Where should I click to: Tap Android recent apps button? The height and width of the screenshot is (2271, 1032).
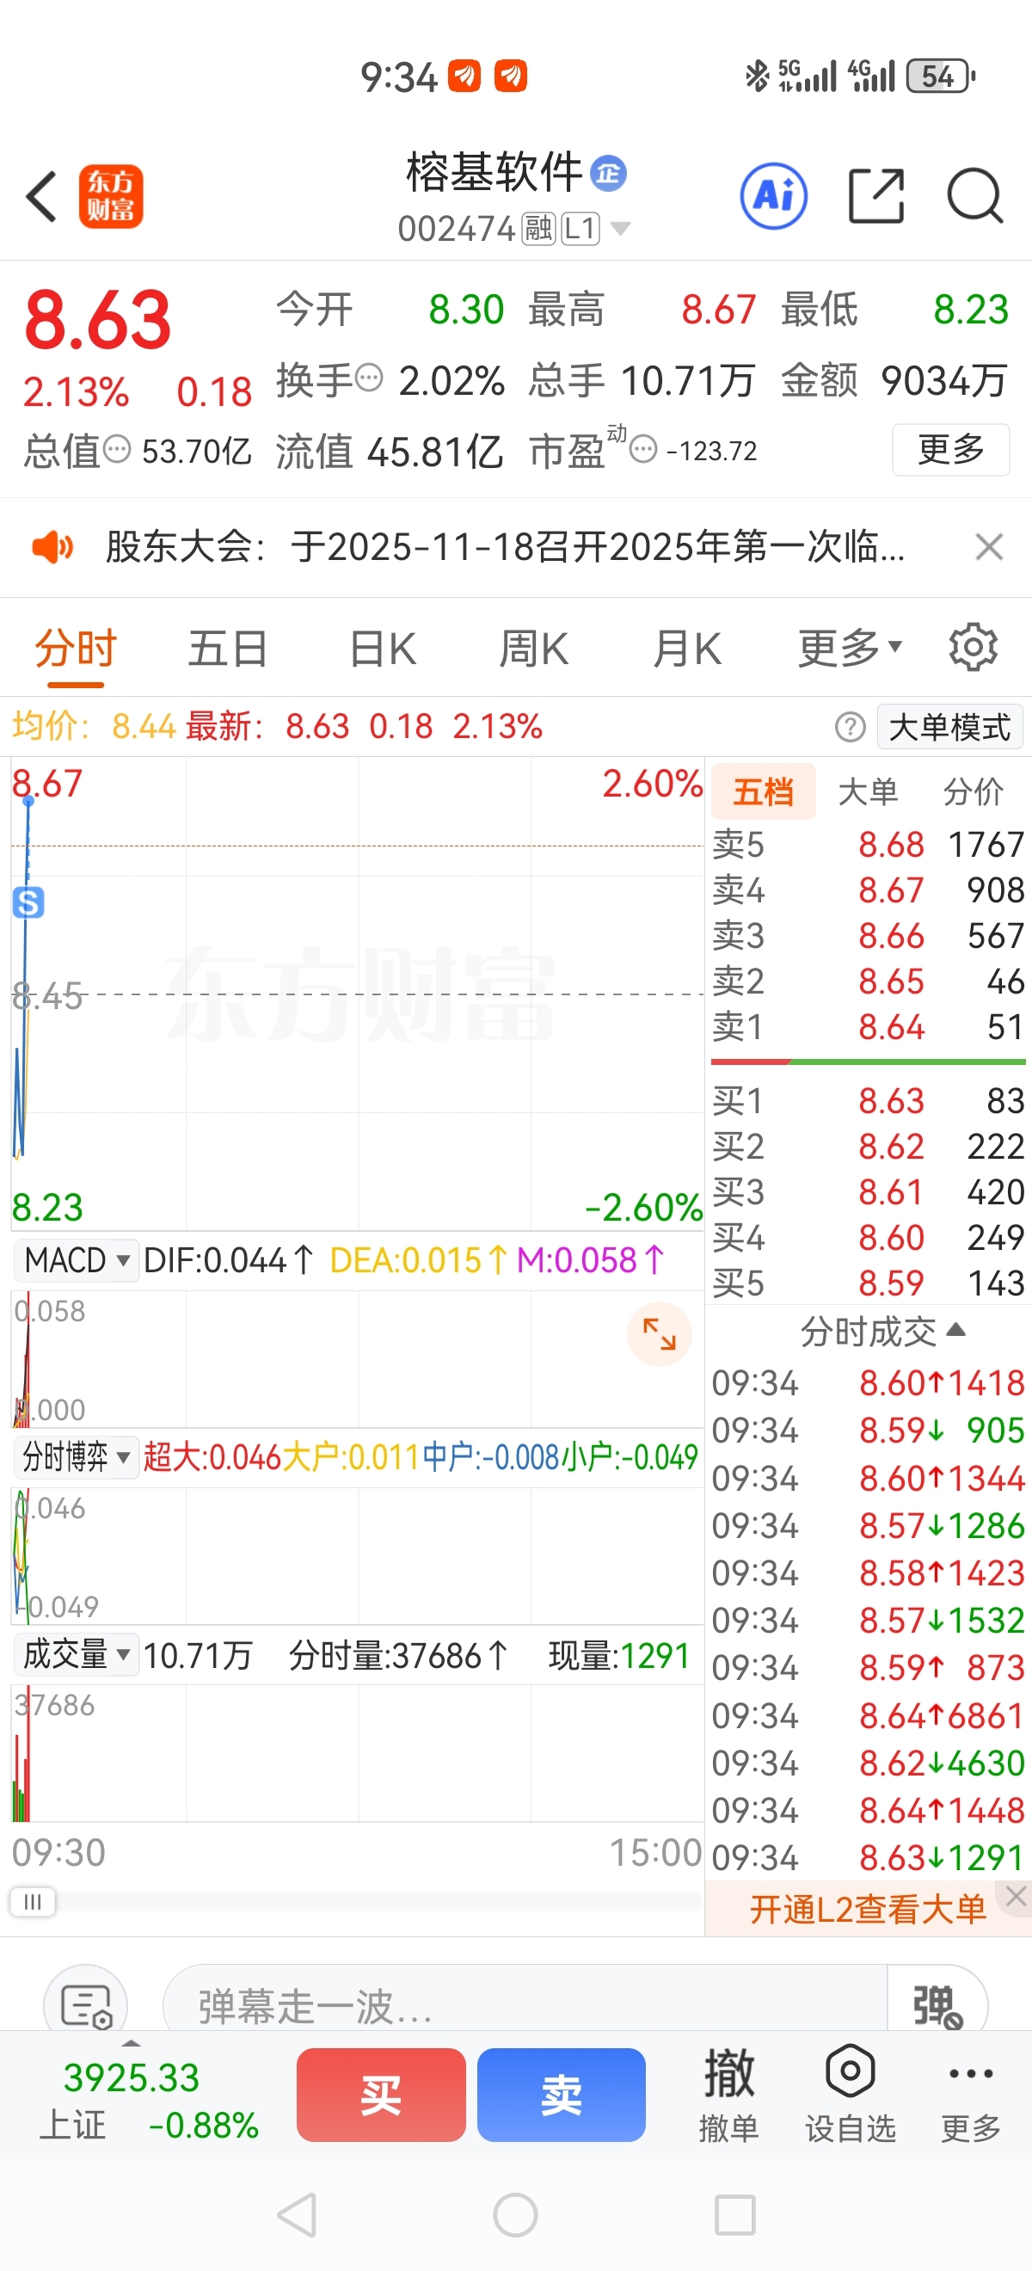click(735, 2213)
